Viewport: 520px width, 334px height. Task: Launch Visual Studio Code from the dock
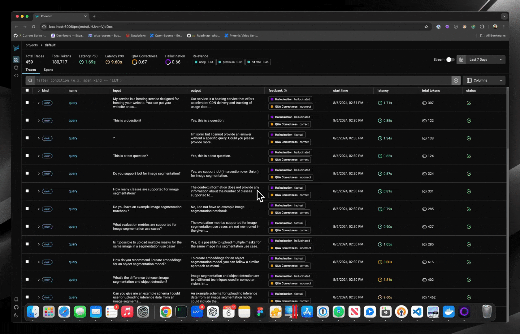point(417,312)
